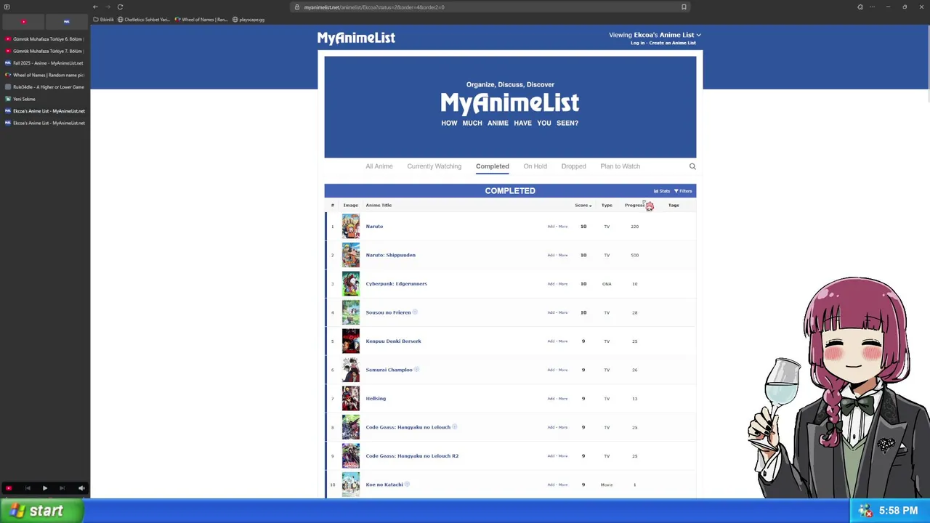Screen dimensions: 930x523
Task: Open the Cyberpunk: Edgerunners title link
Action: 396,284
